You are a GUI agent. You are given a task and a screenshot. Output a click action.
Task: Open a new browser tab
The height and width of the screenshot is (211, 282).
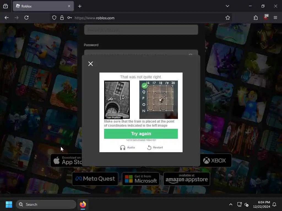(x=80, y=6)
